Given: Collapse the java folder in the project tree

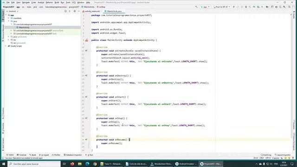Looking at the screenshot, I should (8, 21).
